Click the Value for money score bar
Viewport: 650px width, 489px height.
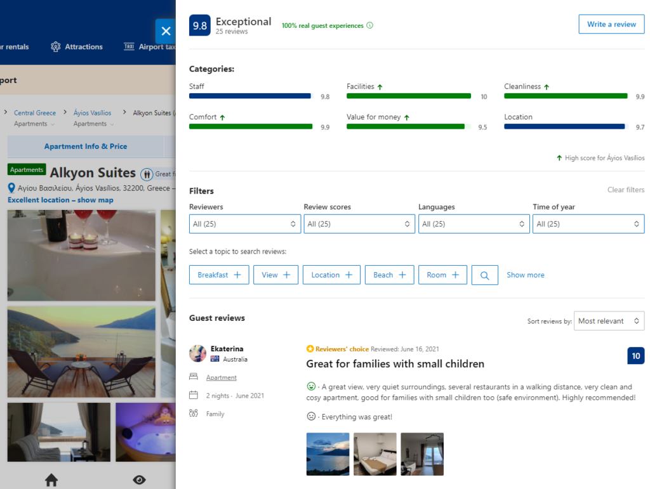[409, 127]
